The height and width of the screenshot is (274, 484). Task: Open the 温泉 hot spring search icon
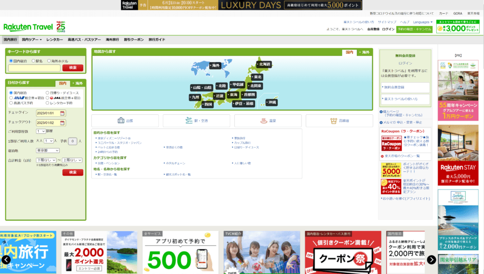pos(263,120)
